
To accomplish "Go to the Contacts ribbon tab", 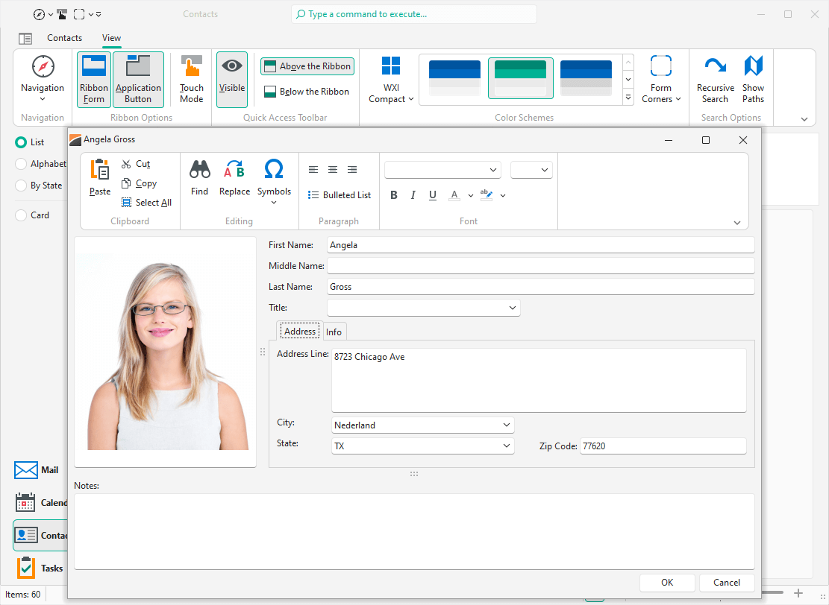I will pyautogui.click(x=64, y=37).
